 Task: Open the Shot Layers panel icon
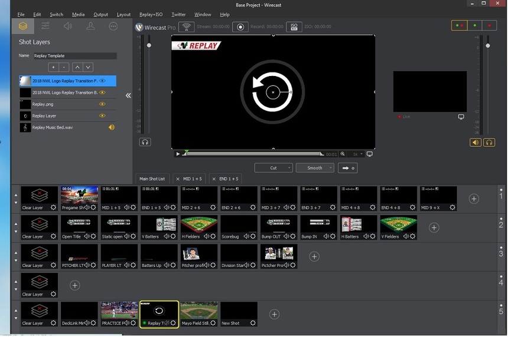tap(22, 26)
